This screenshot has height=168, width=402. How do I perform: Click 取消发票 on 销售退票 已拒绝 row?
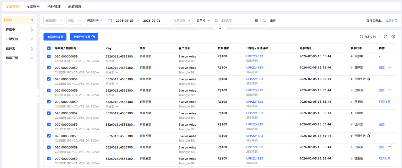click(385, 102)
